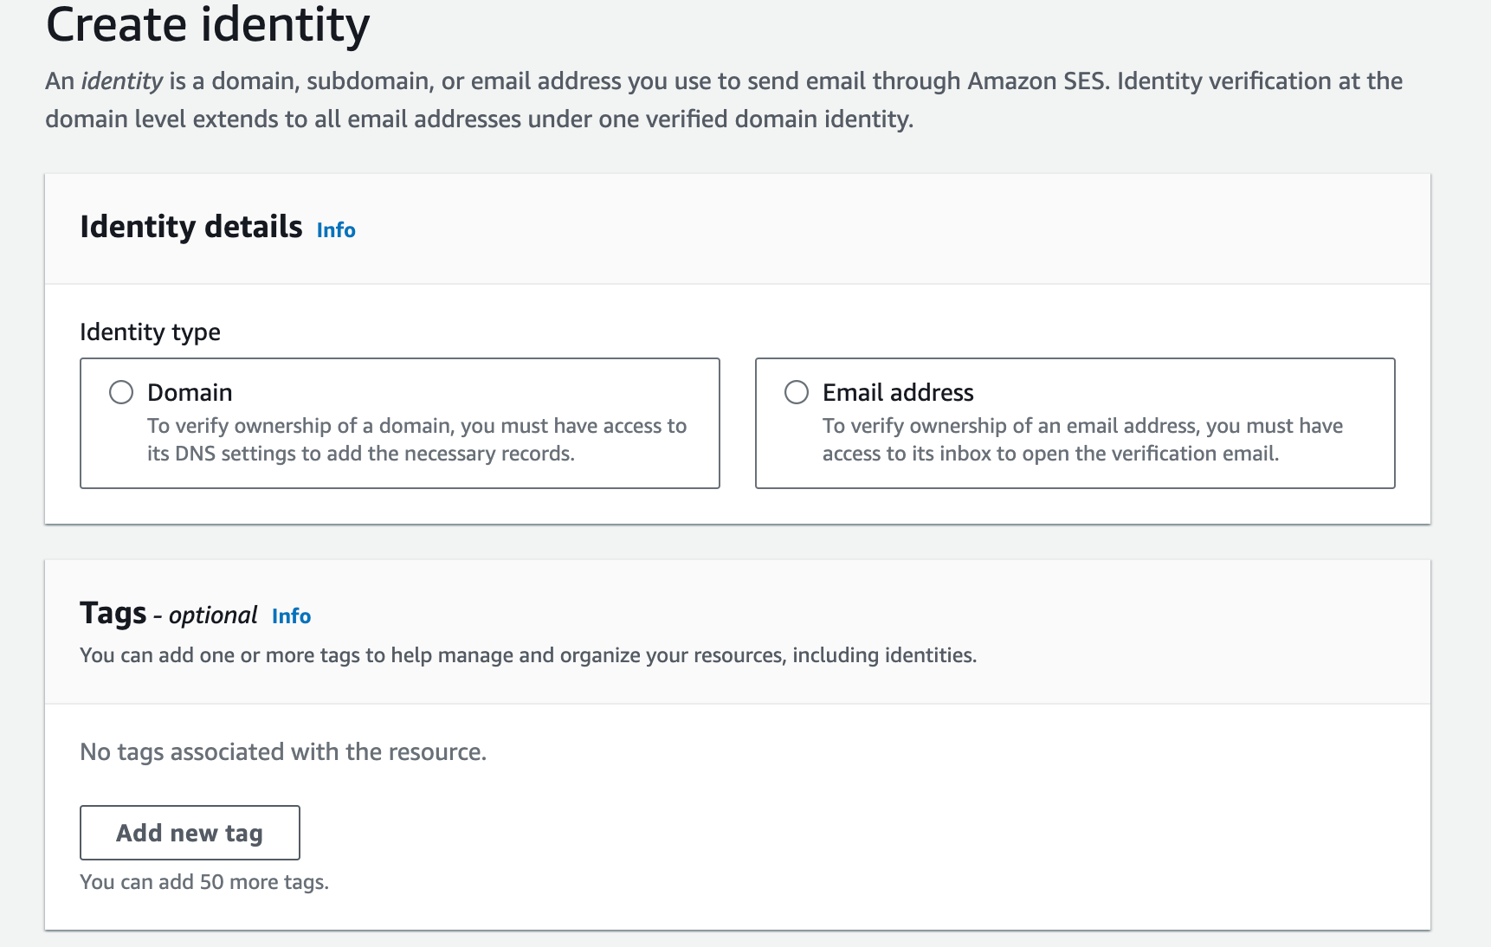Click the Identity details section heading

(191, 227)
